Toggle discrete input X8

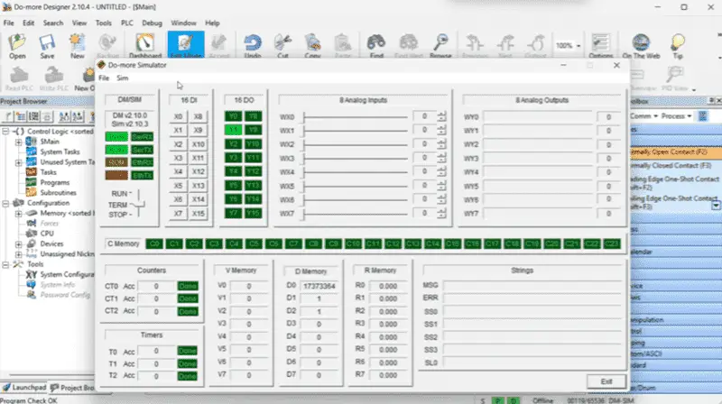coord(198,117)
